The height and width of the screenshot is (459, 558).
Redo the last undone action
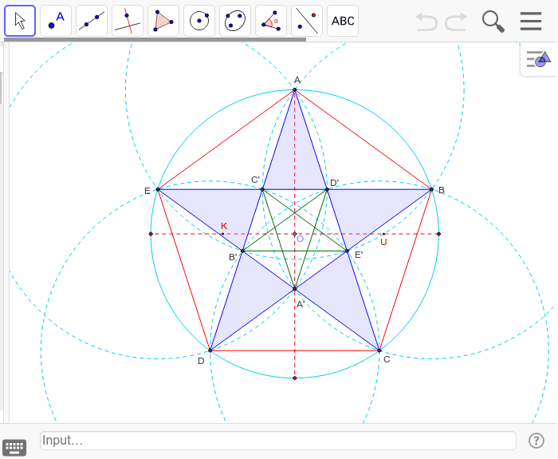456,22
